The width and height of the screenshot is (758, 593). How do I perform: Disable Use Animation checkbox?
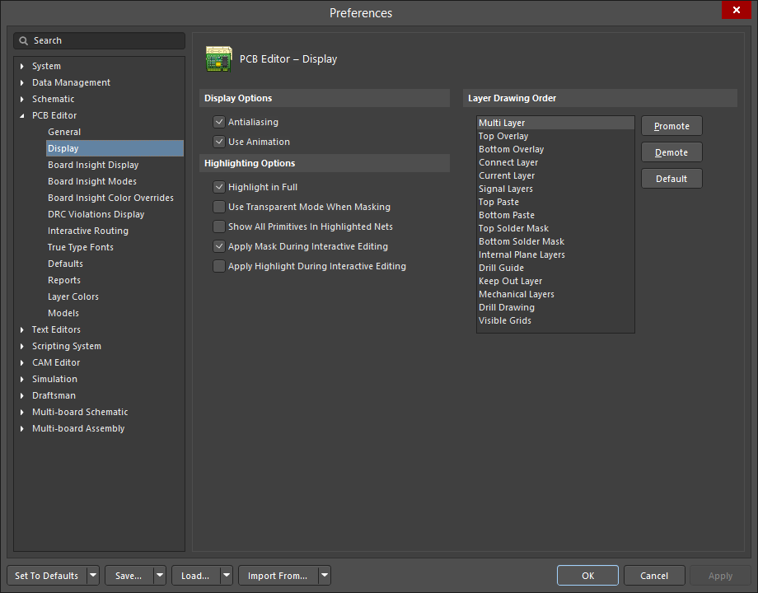(x=219, y=142)
